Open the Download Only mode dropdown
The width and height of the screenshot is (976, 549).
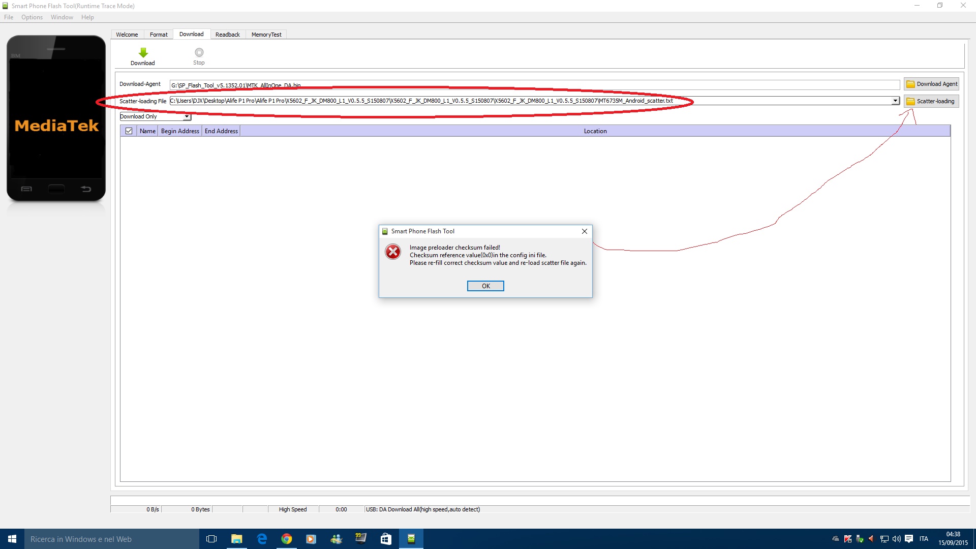pos(187,116)
